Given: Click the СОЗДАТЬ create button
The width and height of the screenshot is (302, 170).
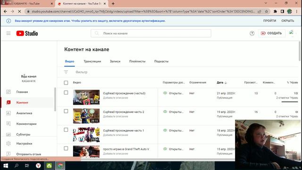Looking at the screenshot, I should tap(271, 34).
